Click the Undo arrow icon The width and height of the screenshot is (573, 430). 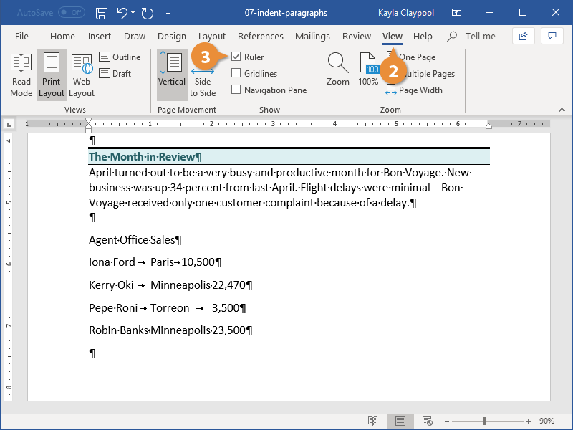point(122,13)
